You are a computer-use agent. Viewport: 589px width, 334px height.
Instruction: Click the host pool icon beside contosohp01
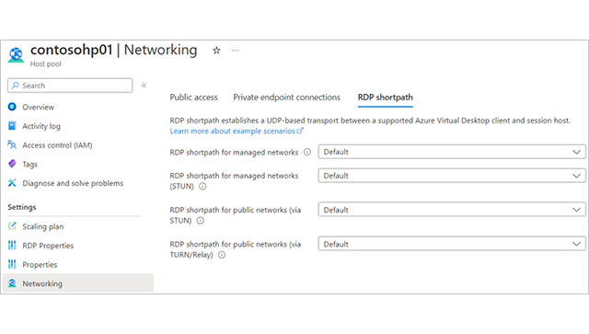(16, 55)
